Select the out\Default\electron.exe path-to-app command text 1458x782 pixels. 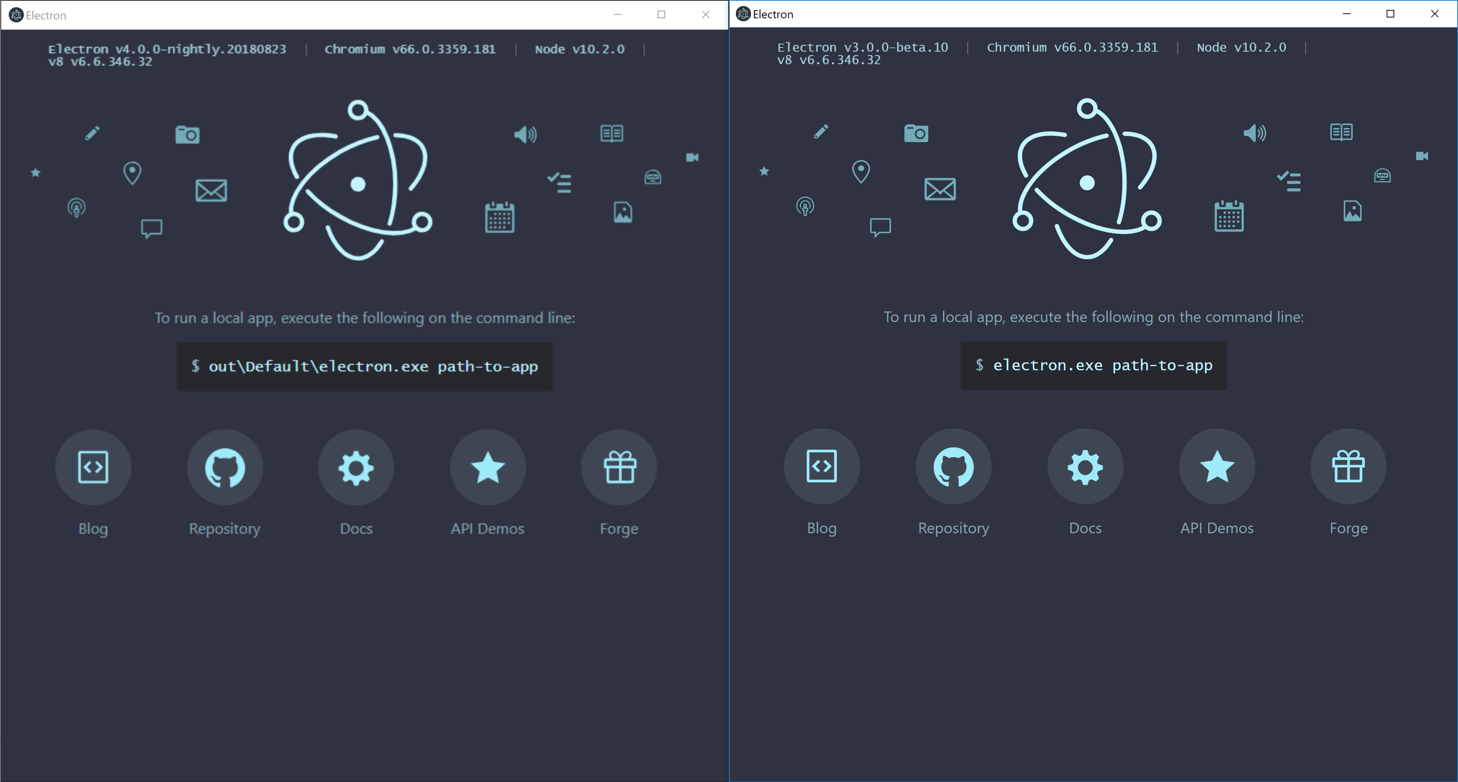point(373,367)
